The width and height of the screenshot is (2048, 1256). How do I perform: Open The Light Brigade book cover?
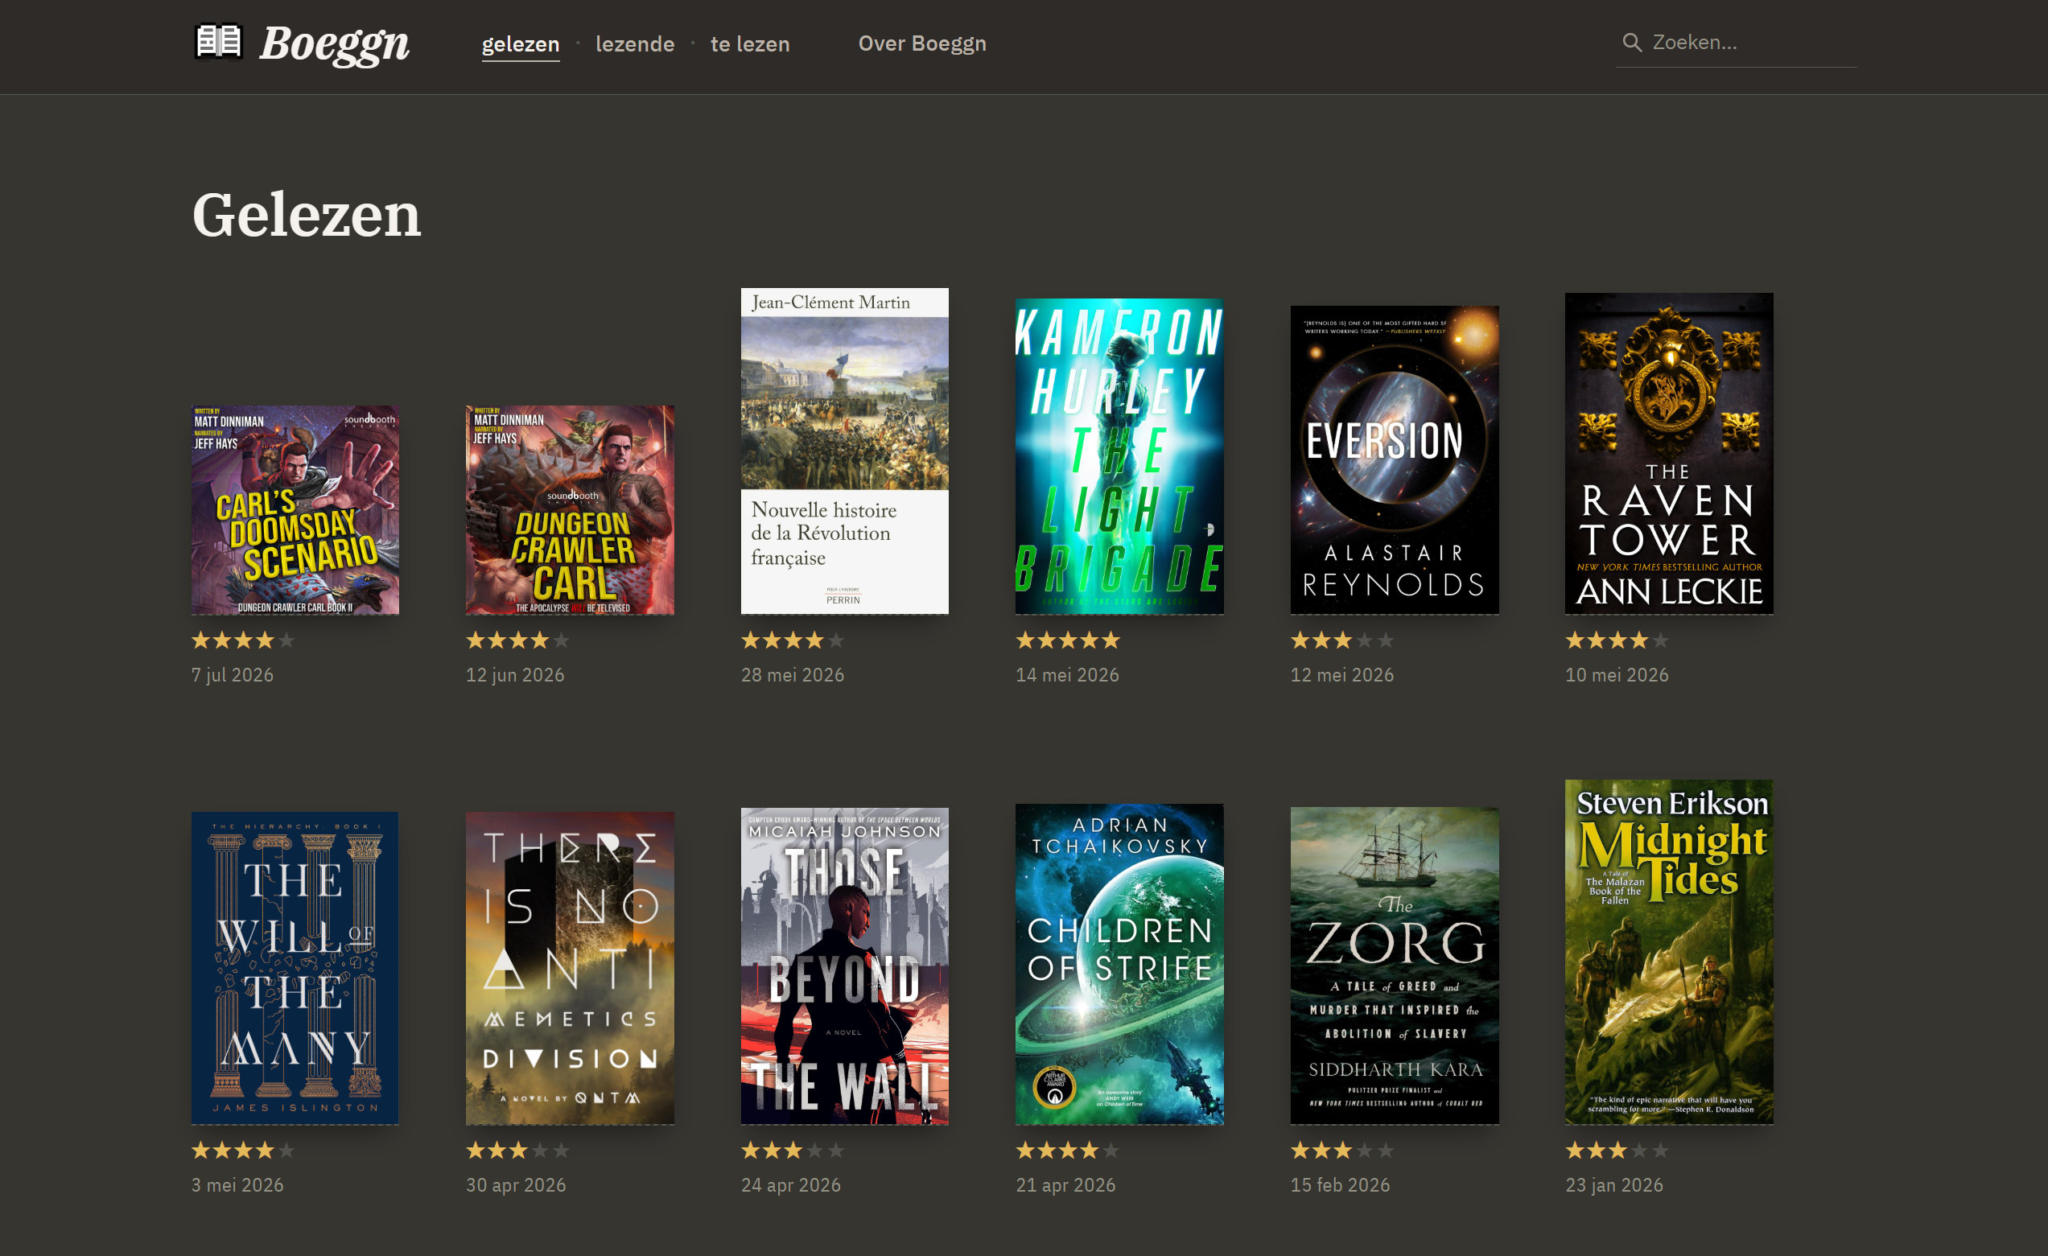(x=1119, y=456)
